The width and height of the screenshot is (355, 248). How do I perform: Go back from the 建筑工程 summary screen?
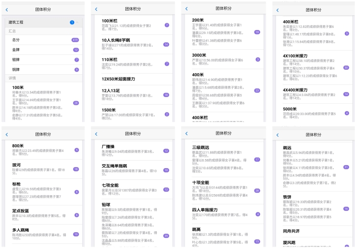[7, 9]
